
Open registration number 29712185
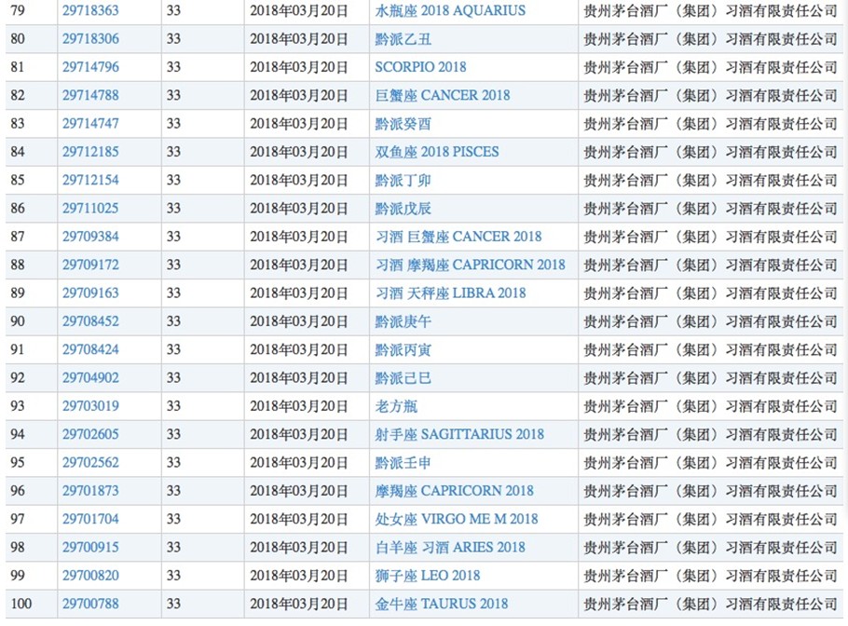[90, 151]
